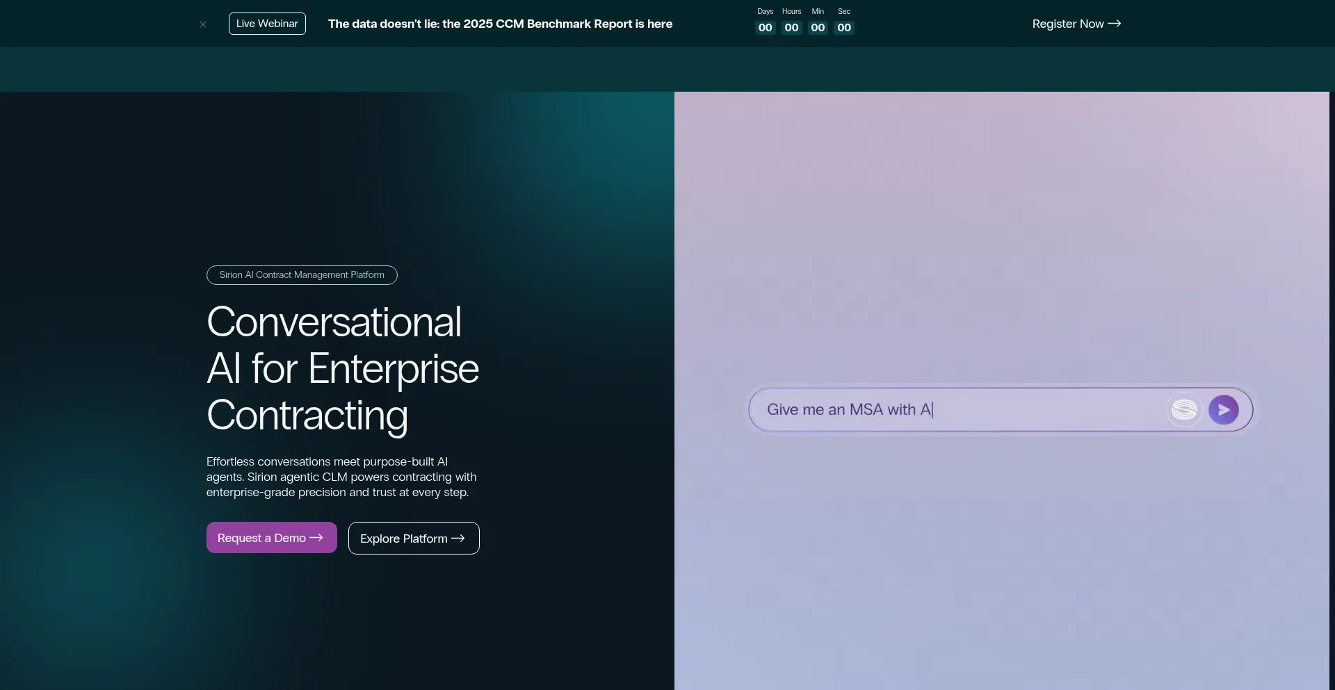Viewport: 1335px width, 690px height.
Task: Click the arrow inside Explore Platform
Action: (x=458, y=539)
